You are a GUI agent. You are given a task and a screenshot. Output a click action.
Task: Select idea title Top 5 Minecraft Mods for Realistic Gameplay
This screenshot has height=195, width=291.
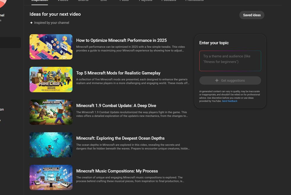[x=118, y=73]
